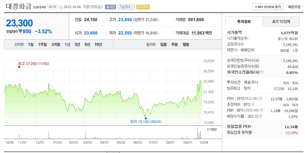This screenshot has height=153, width=305.
Task: Click help icon beside 외국인소진율(B/A)
Action: click(262, 72)
